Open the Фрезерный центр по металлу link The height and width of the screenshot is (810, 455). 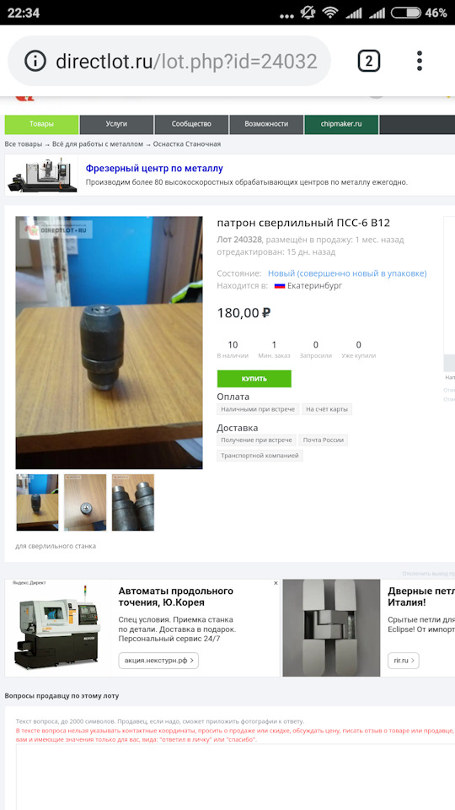tap(154, 169)
